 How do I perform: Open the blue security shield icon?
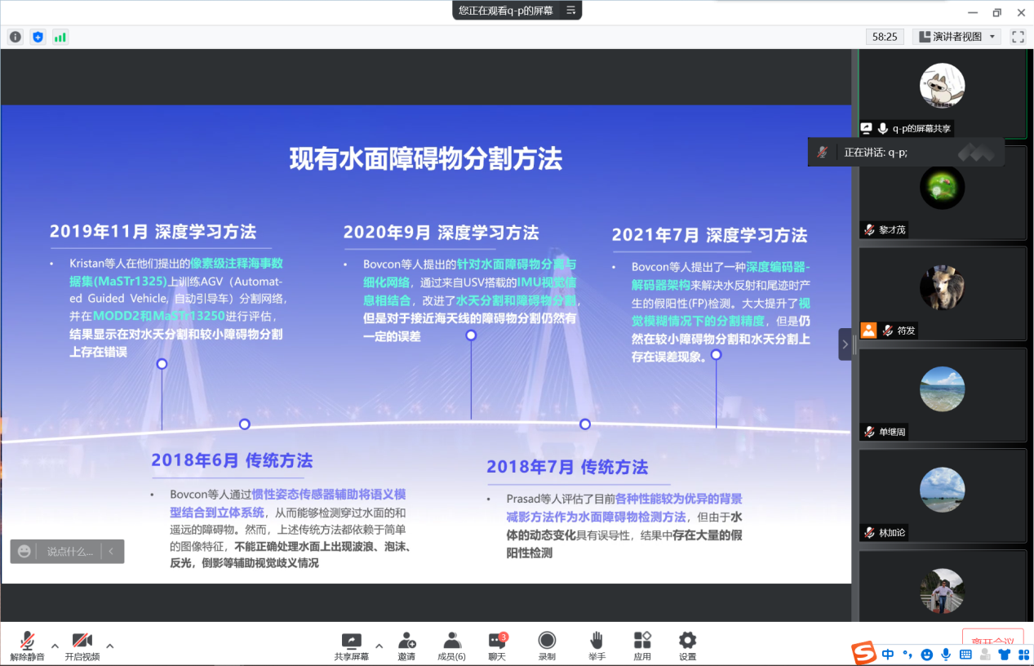pos(38,37)
